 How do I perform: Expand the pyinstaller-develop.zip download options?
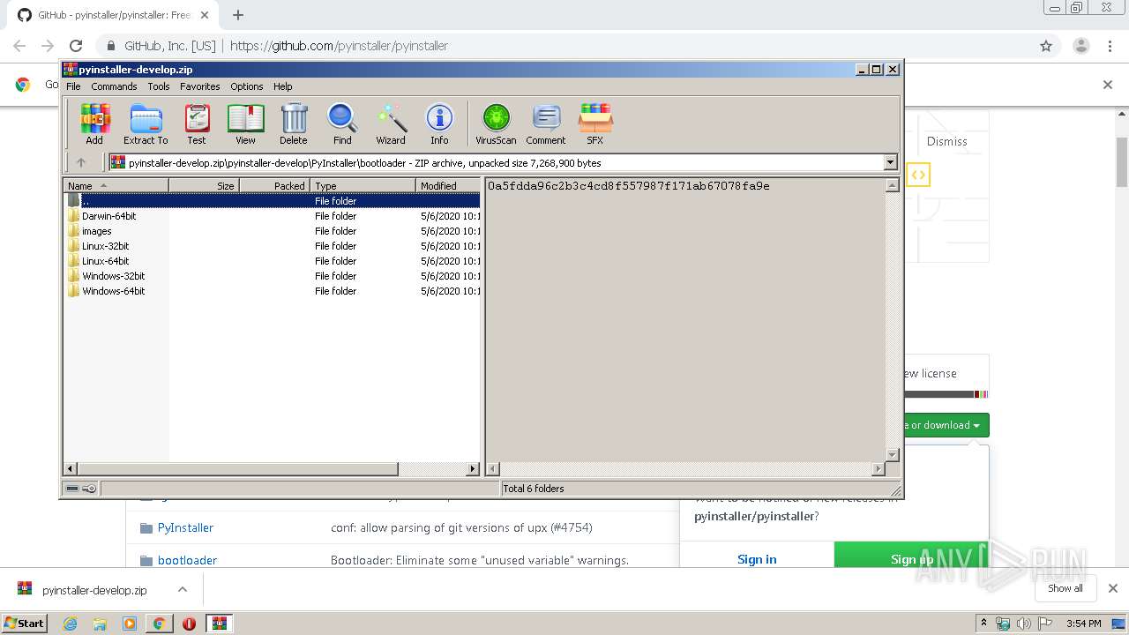(x=183, y=589)
